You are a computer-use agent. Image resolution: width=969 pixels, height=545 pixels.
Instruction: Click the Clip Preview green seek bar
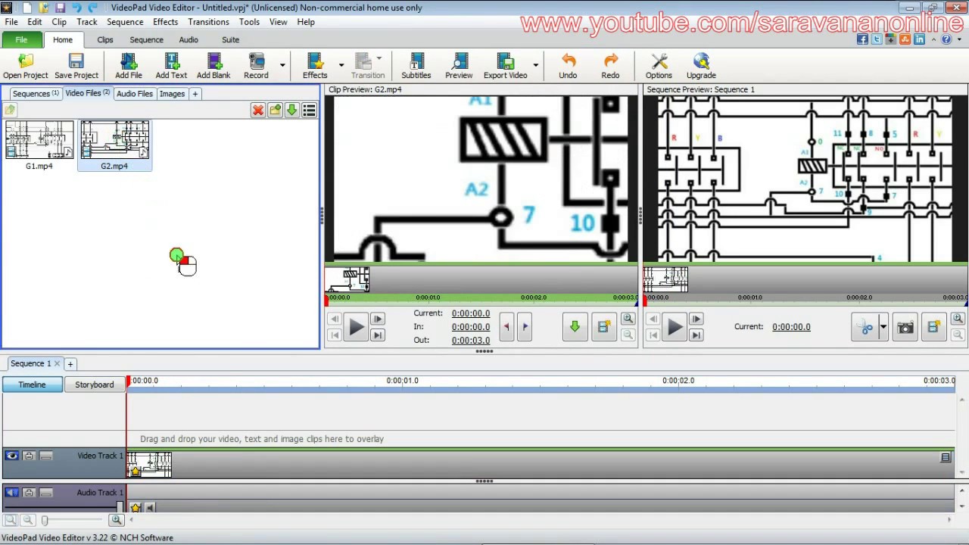(481, 297)
